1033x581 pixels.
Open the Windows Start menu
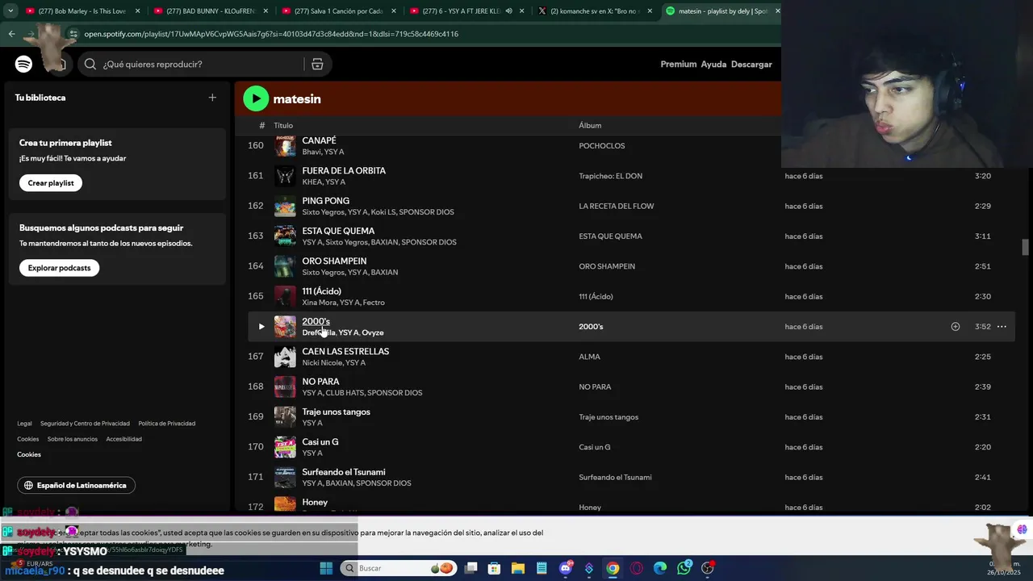click(326, 568)
